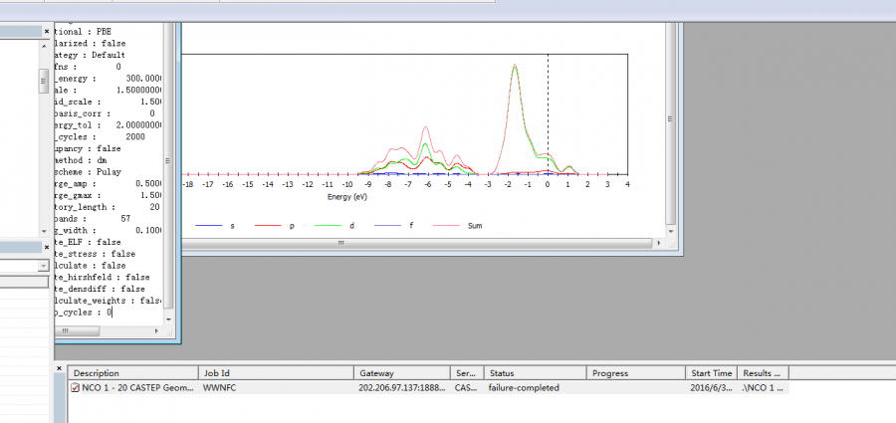Click the 'tional : PBE' line
This screenshot has height=423, width=896.
[x=84, y=32]
